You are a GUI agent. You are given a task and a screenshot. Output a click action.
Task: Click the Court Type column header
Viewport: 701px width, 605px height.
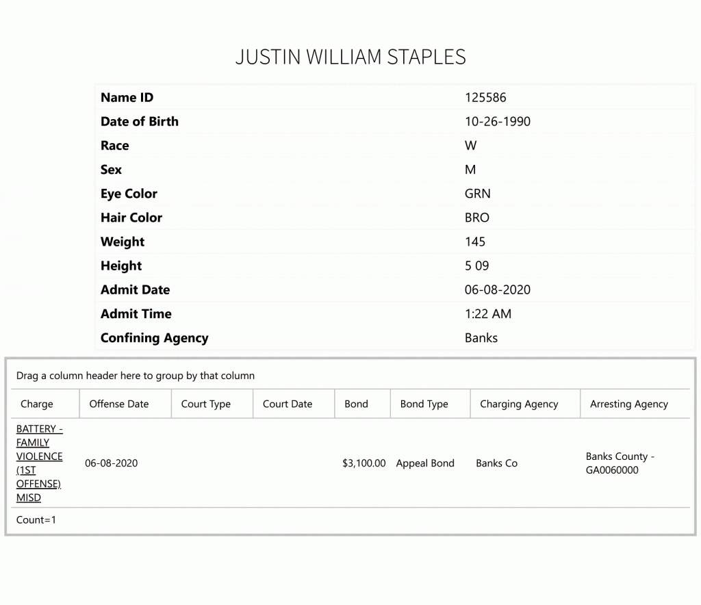[x=212, y=404]
